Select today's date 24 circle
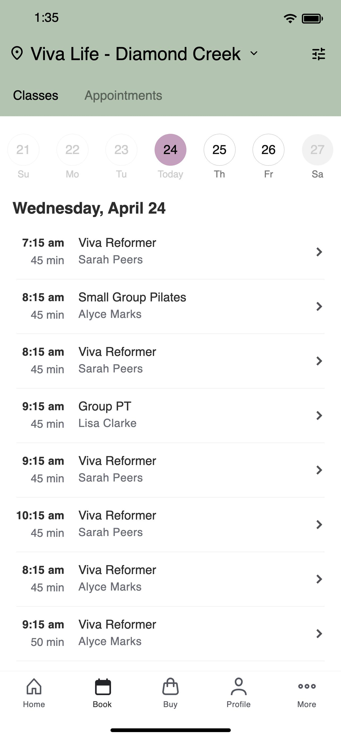The height and width of the screenshot is (739, 341). coord(170,150)
